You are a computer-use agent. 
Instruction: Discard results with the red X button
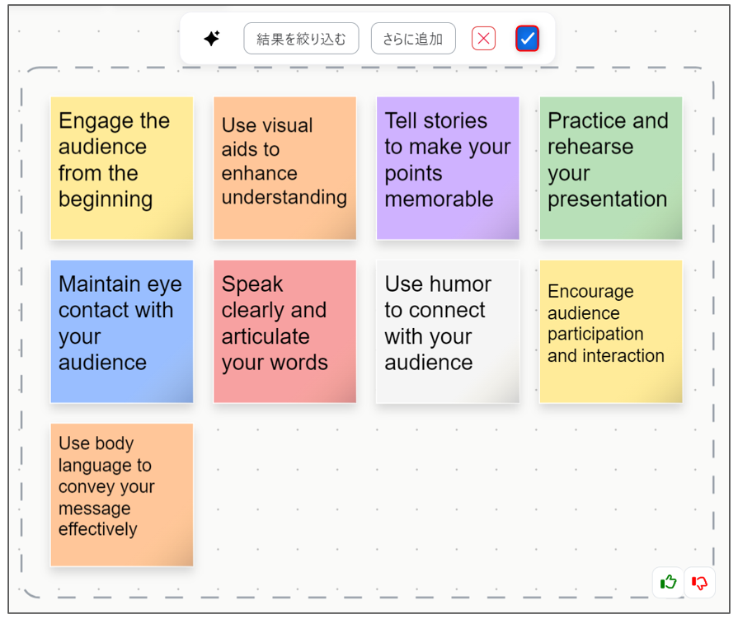483,39
